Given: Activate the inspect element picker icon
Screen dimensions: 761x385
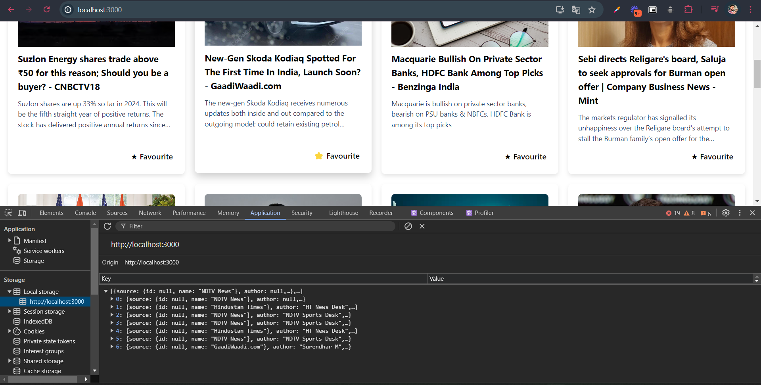Looking at the screenshot, I should tap(8, 213).
